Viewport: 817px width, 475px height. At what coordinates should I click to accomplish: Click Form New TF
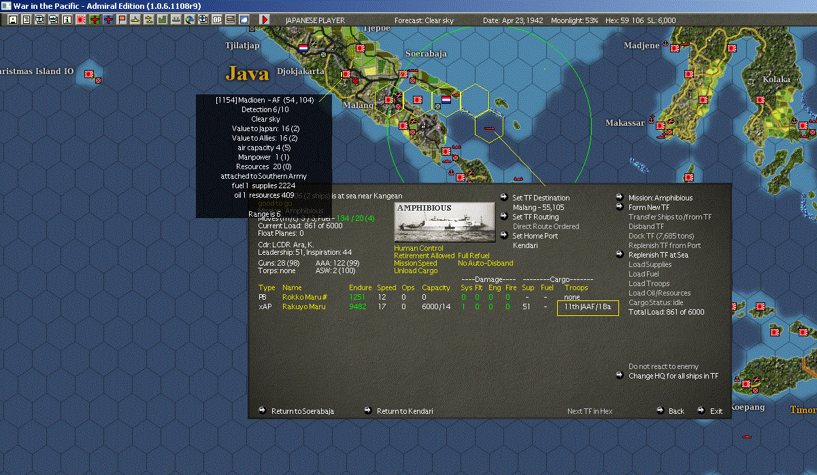pyautogui.click(x=649, y=207)
